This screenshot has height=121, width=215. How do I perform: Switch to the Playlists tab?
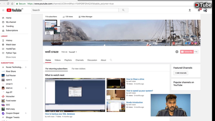(68, 60)
